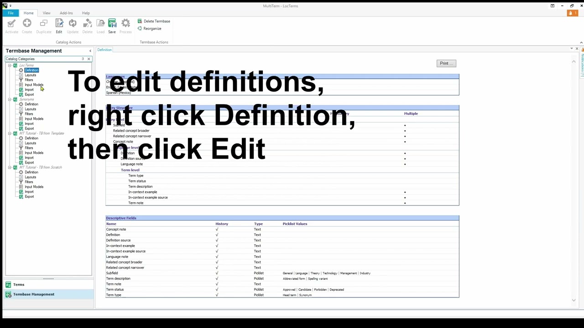584x328 pixels.
Task: Select Filters under Synonyms
Action: [x=29, y=114]
